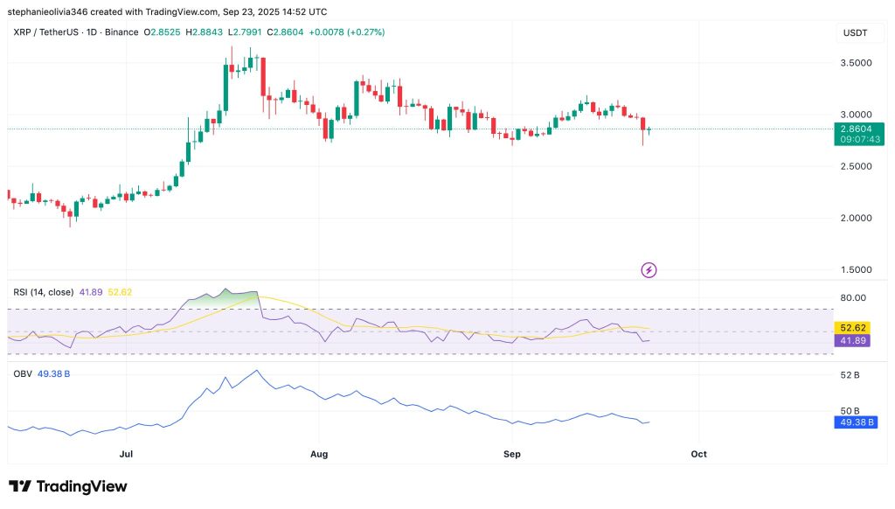The width and height of the screenshot is (895, 509).
Task: Click the Sep label on the time axis
Action: point(511,454)
